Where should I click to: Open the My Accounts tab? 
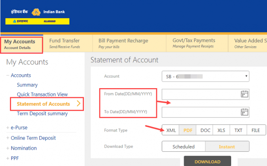pos(21,45)
